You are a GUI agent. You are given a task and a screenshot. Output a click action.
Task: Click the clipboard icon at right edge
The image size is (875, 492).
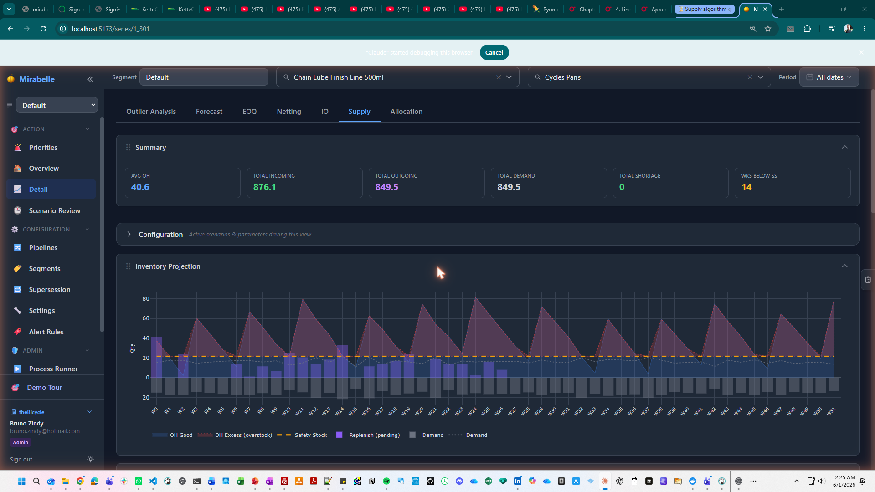click(868, 280)
